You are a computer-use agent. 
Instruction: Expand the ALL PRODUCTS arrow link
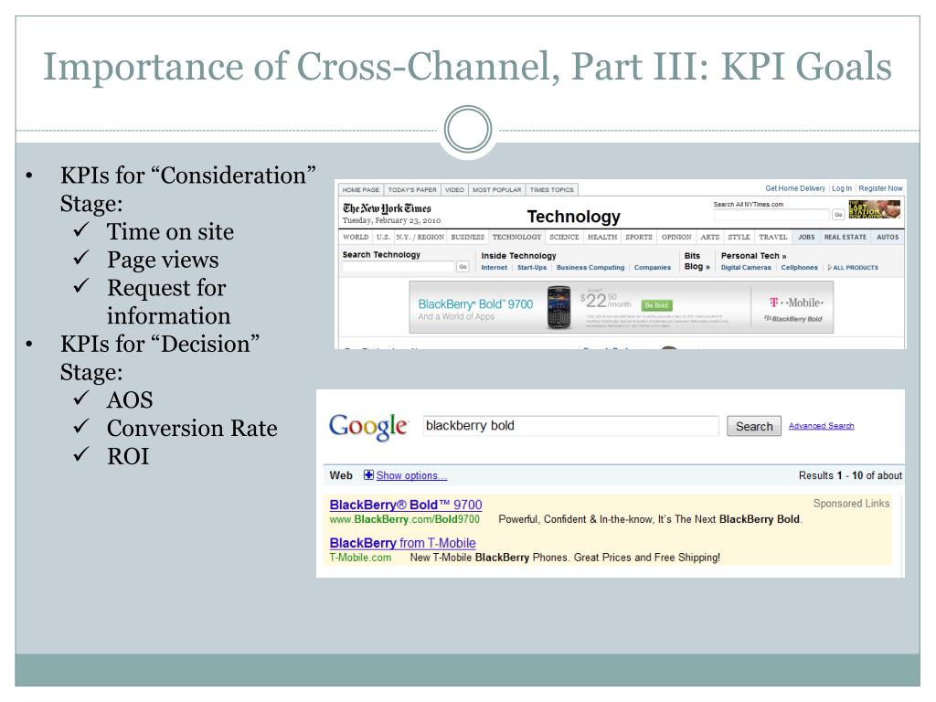[853, 268]
